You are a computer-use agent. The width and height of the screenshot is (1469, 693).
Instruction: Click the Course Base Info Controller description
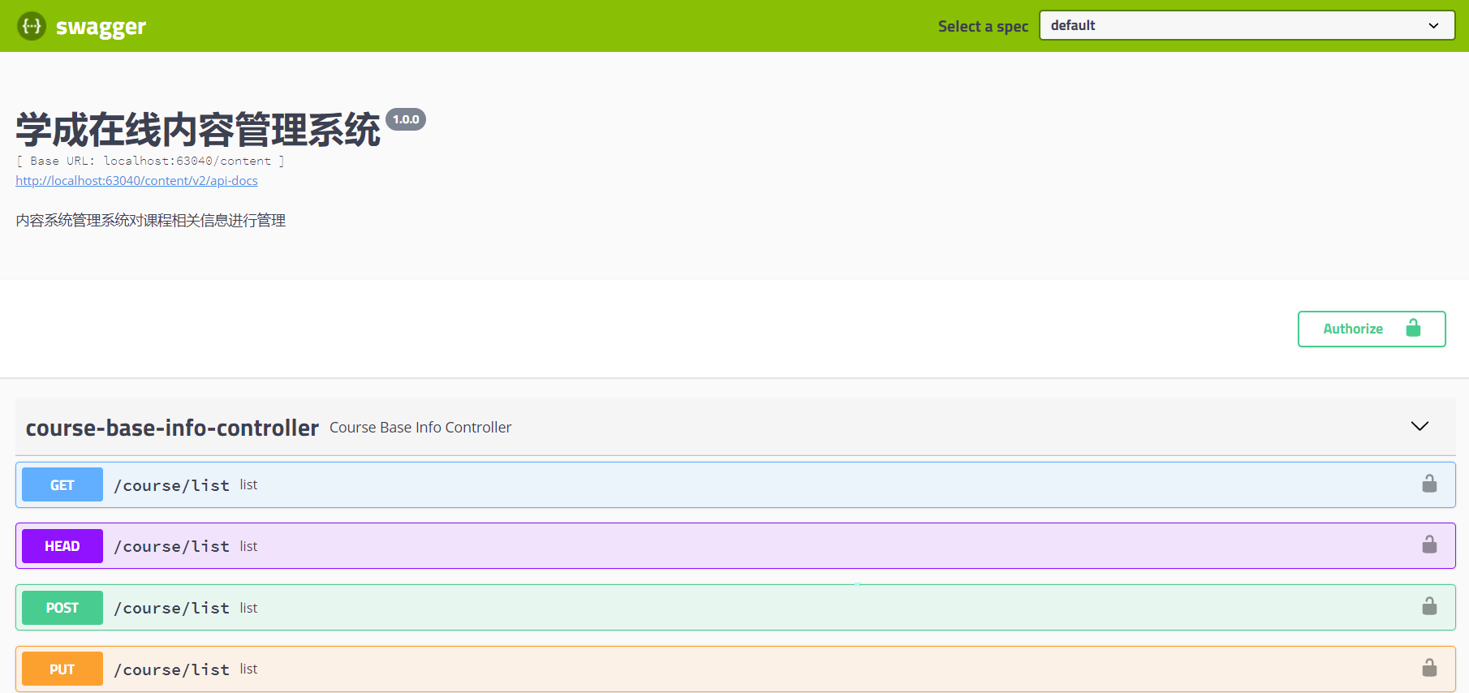coord(420,428)
